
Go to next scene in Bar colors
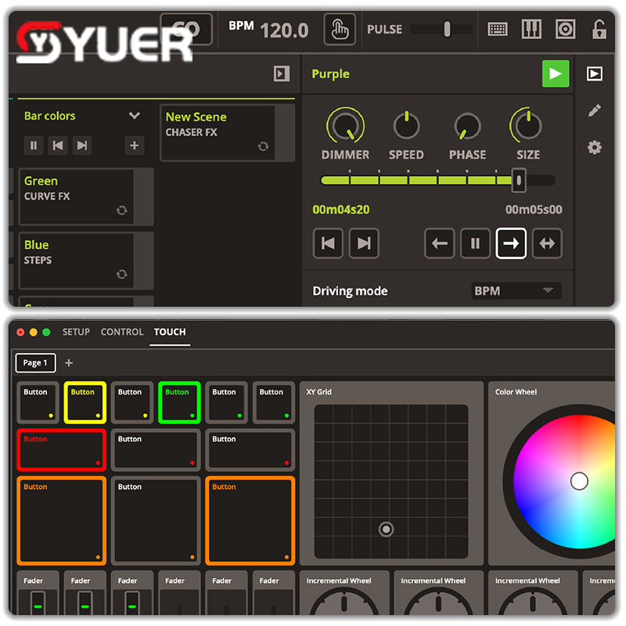[82, 146]
